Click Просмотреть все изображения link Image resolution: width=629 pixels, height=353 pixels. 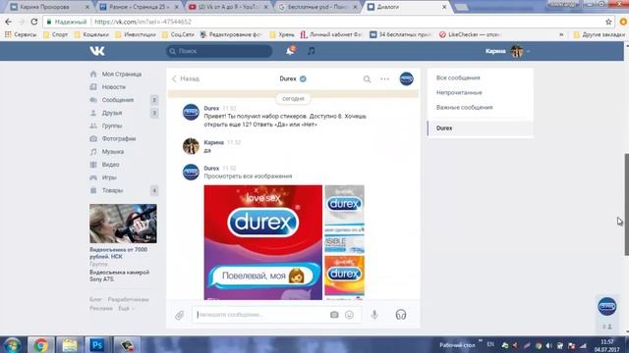click(248, 176)
